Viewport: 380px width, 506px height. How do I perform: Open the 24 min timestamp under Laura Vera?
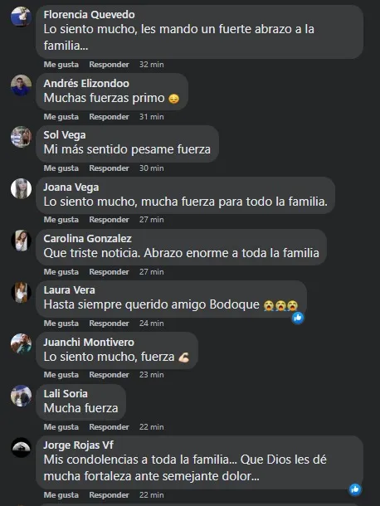(x=151, y=324)
